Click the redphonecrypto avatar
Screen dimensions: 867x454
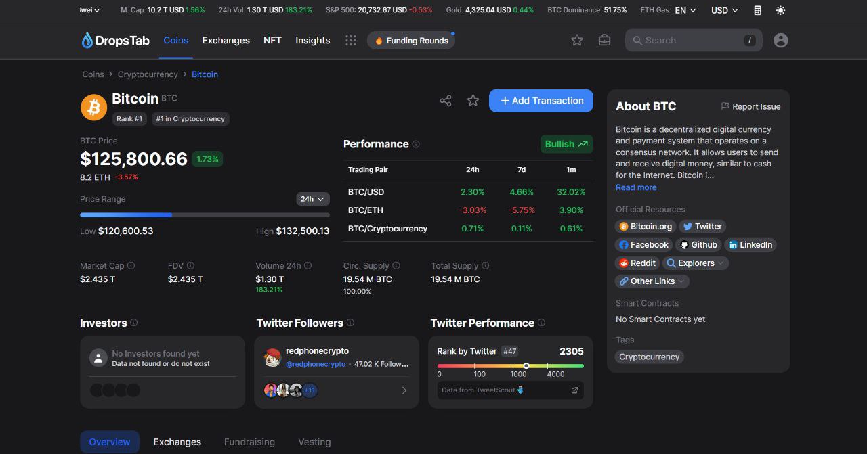pos(272,358)
